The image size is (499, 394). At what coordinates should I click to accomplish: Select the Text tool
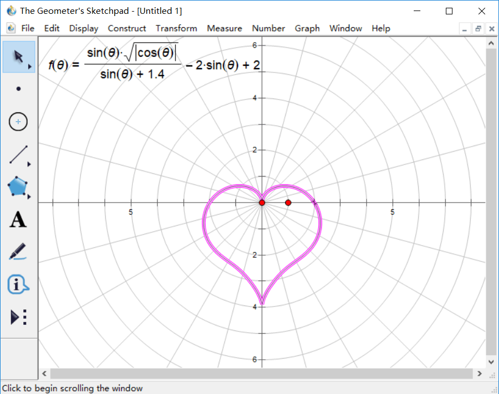[x=18, y=220]
